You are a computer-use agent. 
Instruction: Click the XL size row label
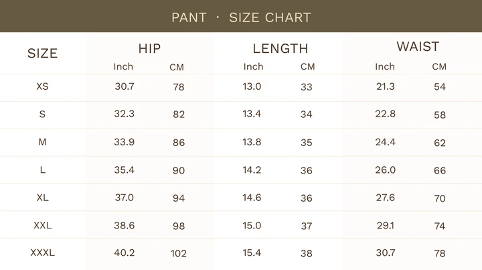point(42,198)
